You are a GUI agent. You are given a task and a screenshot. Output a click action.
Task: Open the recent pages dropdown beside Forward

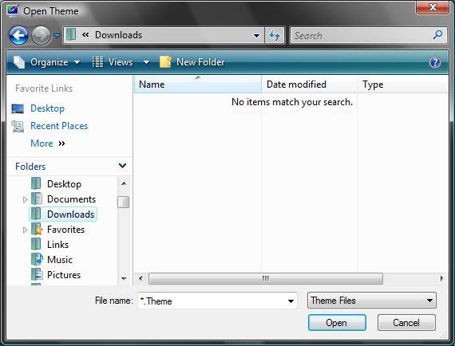[57, 36]
